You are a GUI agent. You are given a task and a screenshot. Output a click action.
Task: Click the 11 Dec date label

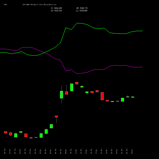pos(76,151)
